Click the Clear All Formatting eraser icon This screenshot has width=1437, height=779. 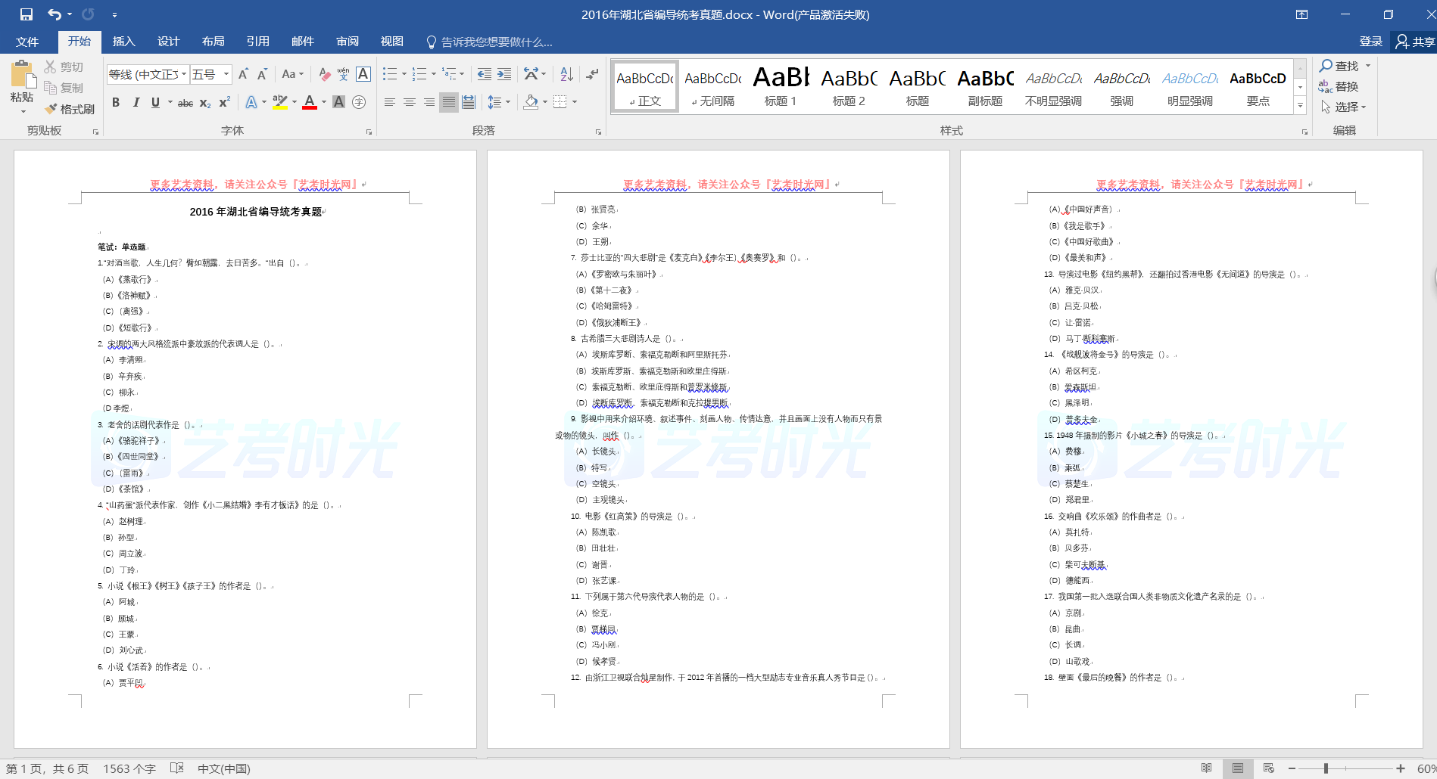coord(324,74)
